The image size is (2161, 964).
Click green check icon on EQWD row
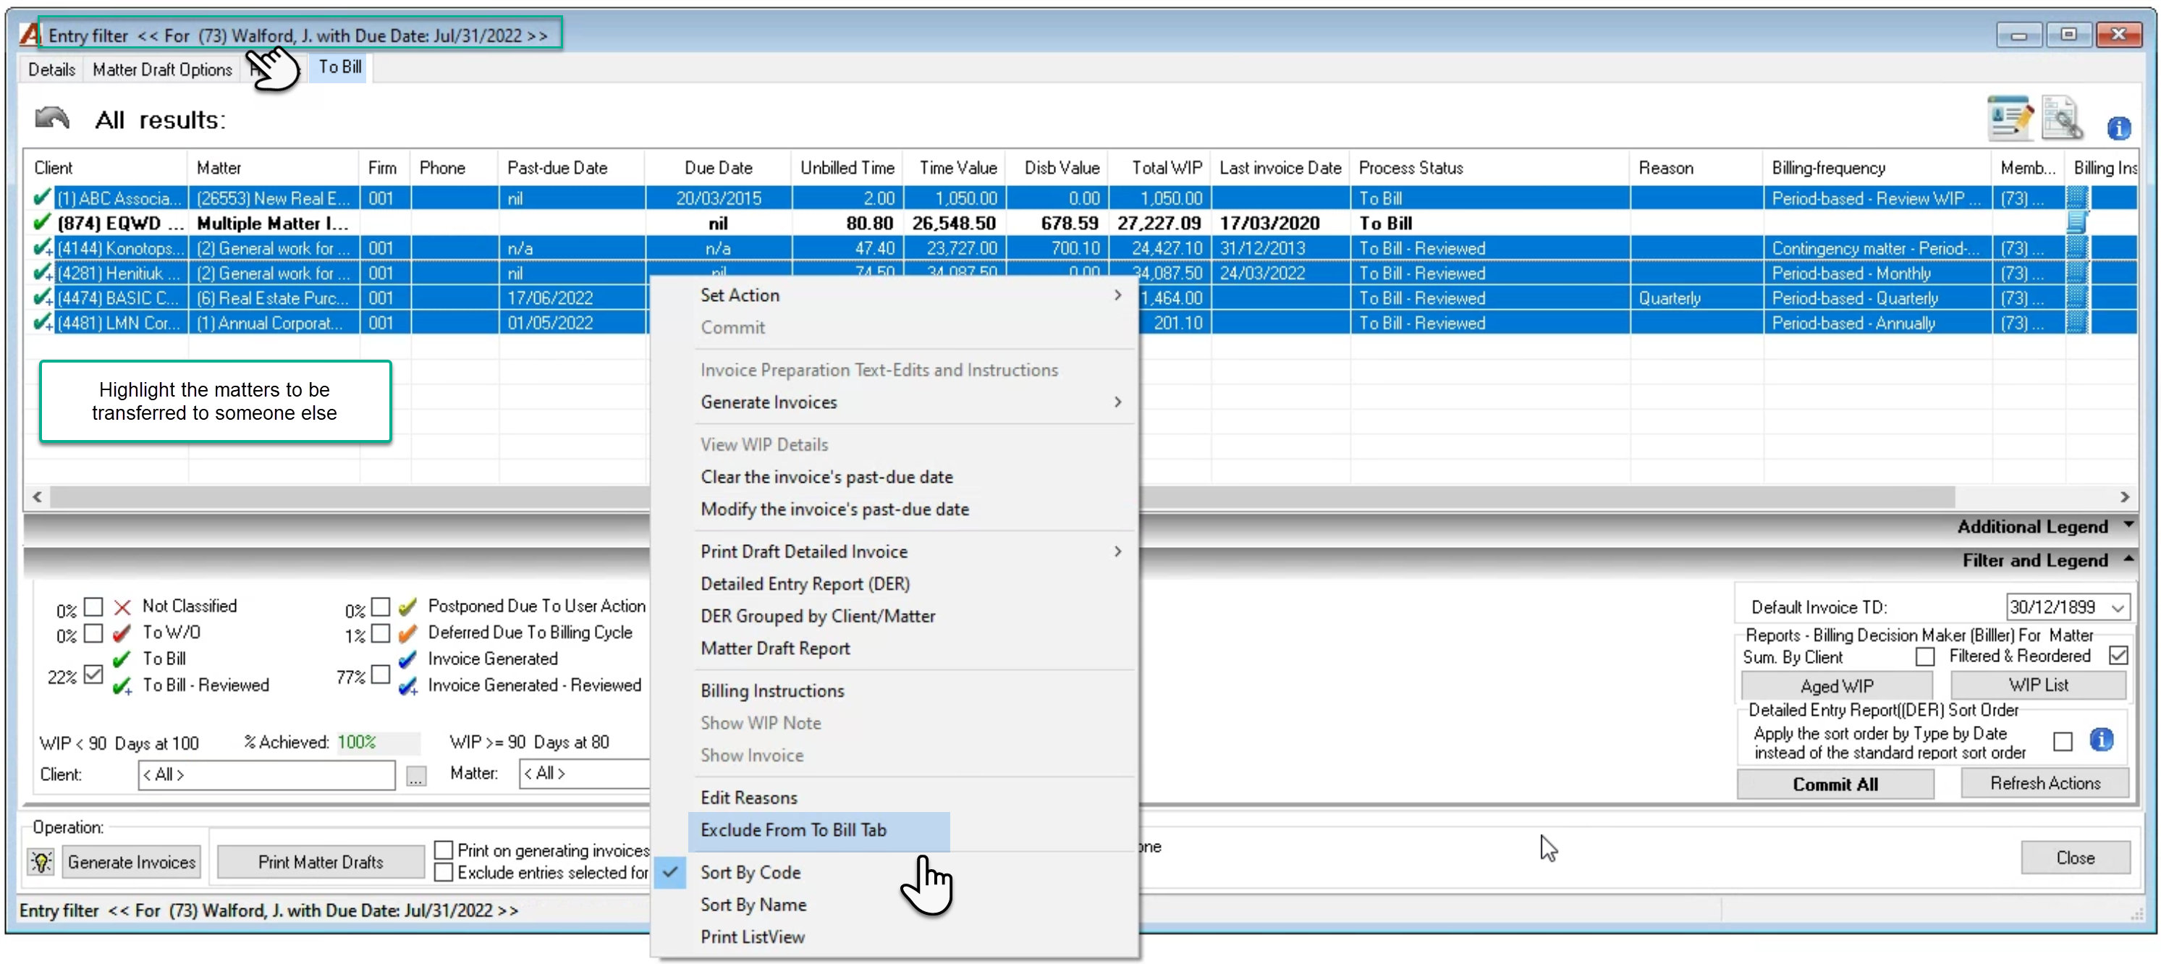point(42,223)
